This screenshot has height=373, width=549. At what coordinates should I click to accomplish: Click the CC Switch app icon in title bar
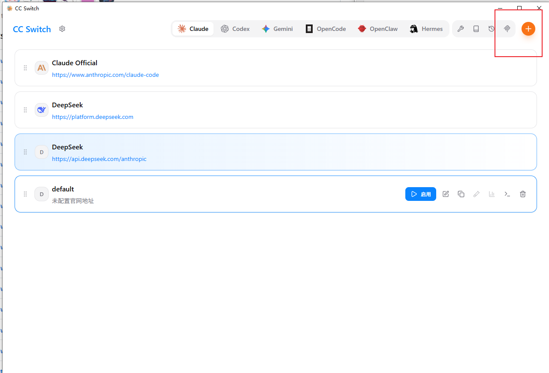pos(10,8)
